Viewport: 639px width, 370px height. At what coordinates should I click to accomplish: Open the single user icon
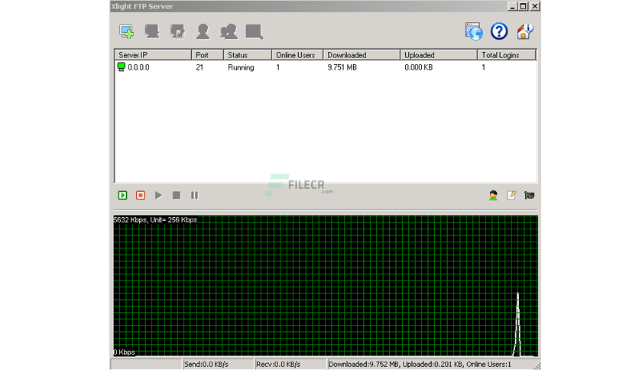(x=203, y=31)
